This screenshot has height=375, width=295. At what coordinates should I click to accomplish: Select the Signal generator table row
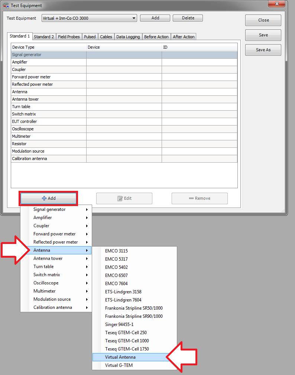click(x=124, y=55)
